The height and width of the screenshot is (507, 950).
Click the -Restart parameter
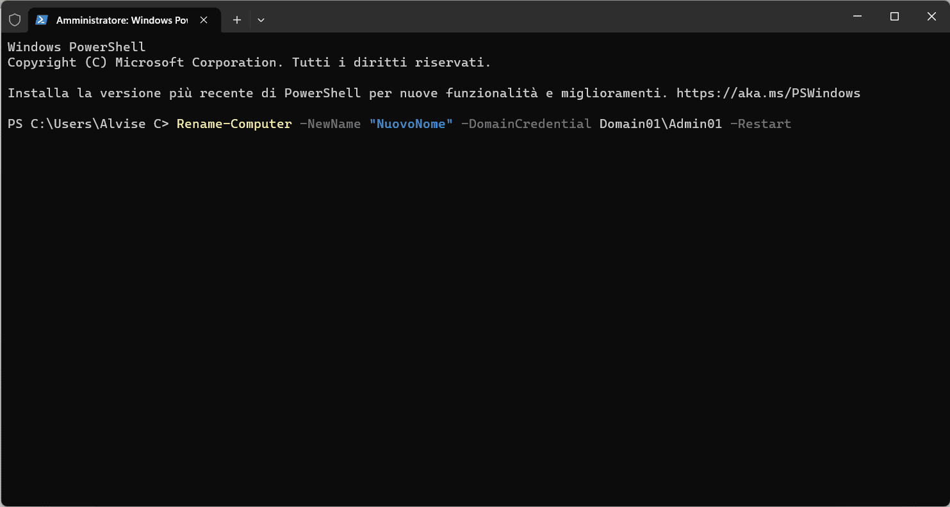(x=760, y=124)
